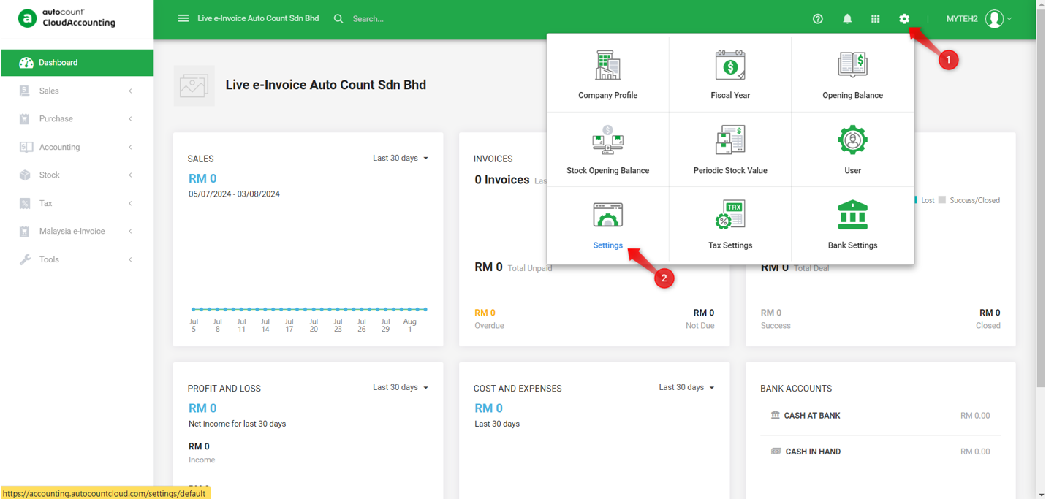Click the Purchase sidebar icon
The width and height of the screenshot is (1046, 499).
tap(24, 119)
